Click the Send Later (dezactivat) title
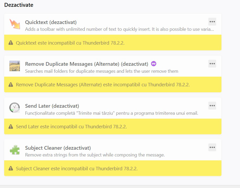This screenshot has width=240, height=188. point(52,106)
